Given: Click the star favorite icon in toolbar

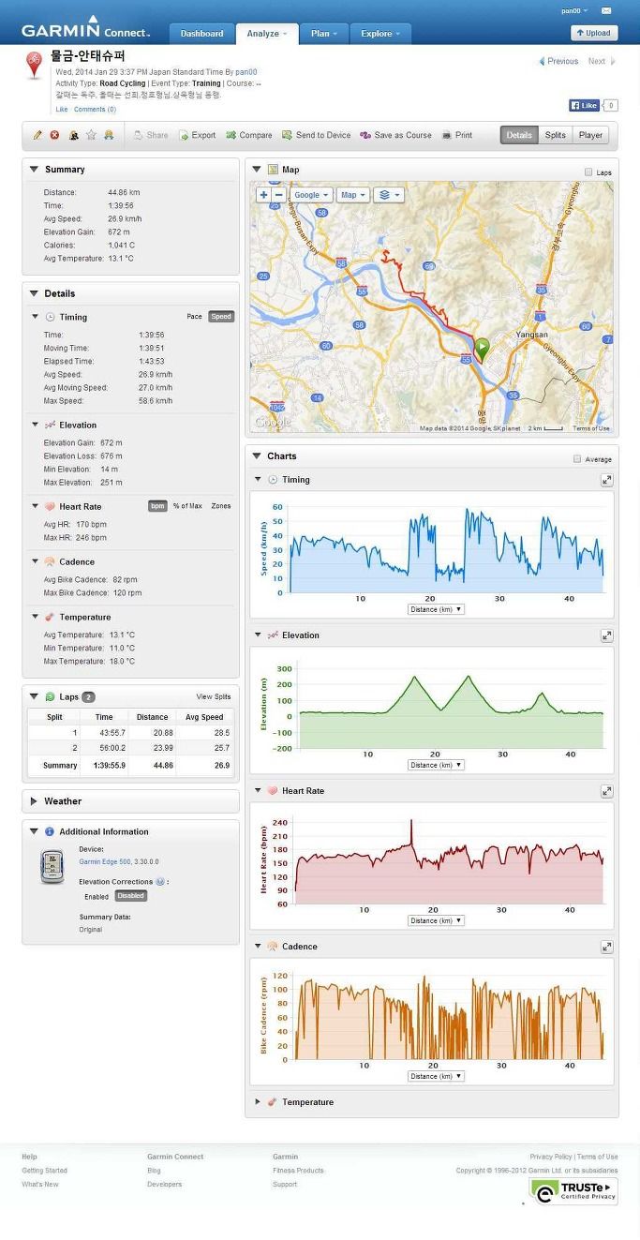Looking at the screenshot, I should pyautogui.click(x=91, y=135).
